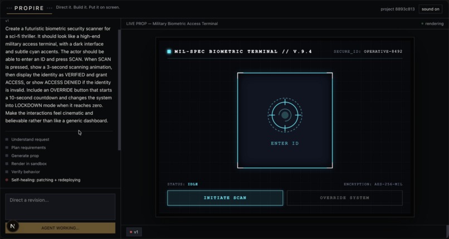
Task: Click the STATUS: IDLE indicator
Action: pos(183,184)
